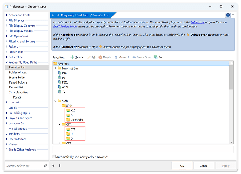The height and width of the screenshot is (174, 241).
Task: Open the New dropdown arrow
Action: pos(82,57)
